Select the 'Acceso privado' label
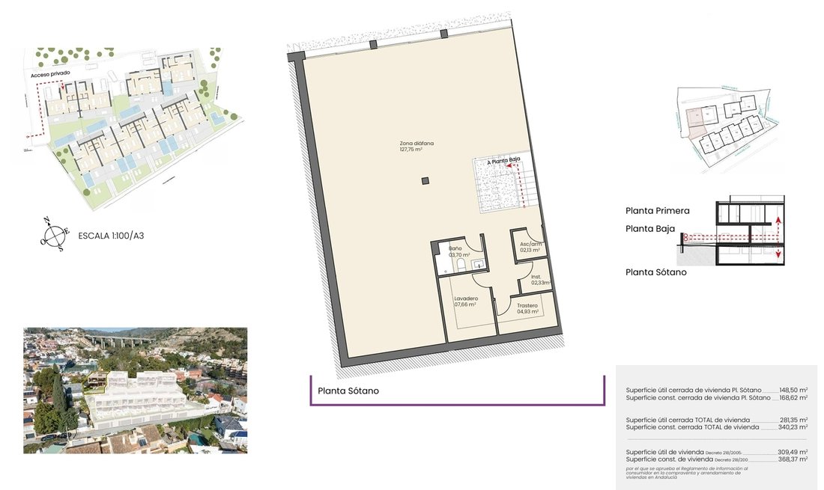Screen dimensions: 824x490 [x=50, y=74]
